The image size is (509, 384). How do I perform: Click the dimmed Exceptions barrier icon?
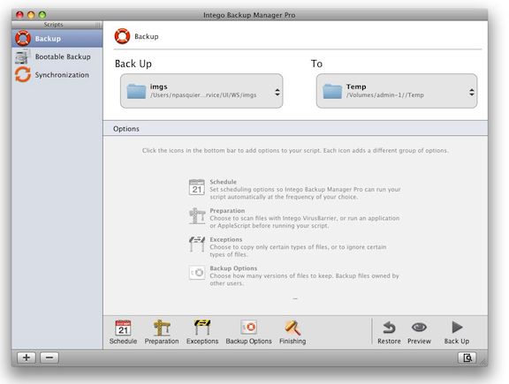(197, 245)
